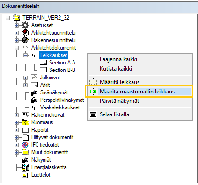Viewport: 198px width, 185px height.
Task: Expand the Asetukset node
Action: tap(16, 25)
